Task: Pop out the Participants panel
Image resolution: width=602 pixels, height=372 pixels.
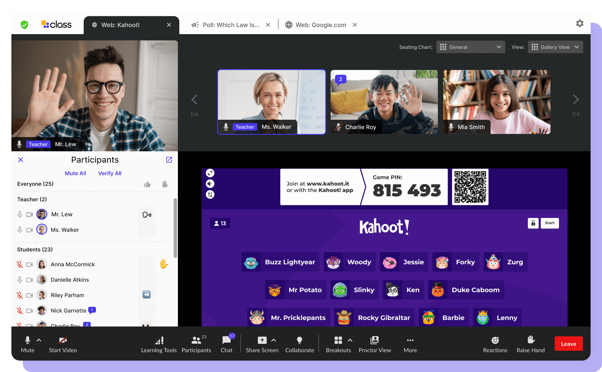Action: [169, 160]
